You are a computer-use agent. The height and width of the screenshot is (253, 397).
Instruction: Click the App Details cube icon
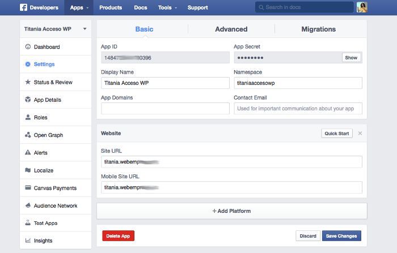(x=28, y=100)
